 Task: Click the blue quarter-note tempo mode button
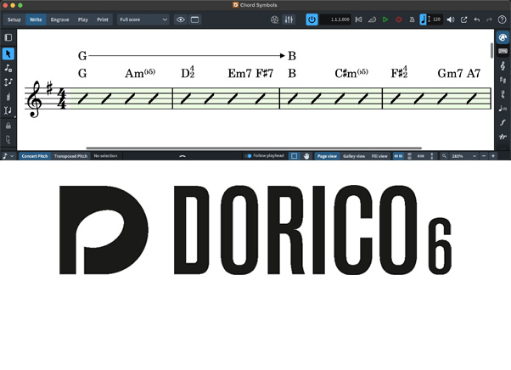(423, 20)
